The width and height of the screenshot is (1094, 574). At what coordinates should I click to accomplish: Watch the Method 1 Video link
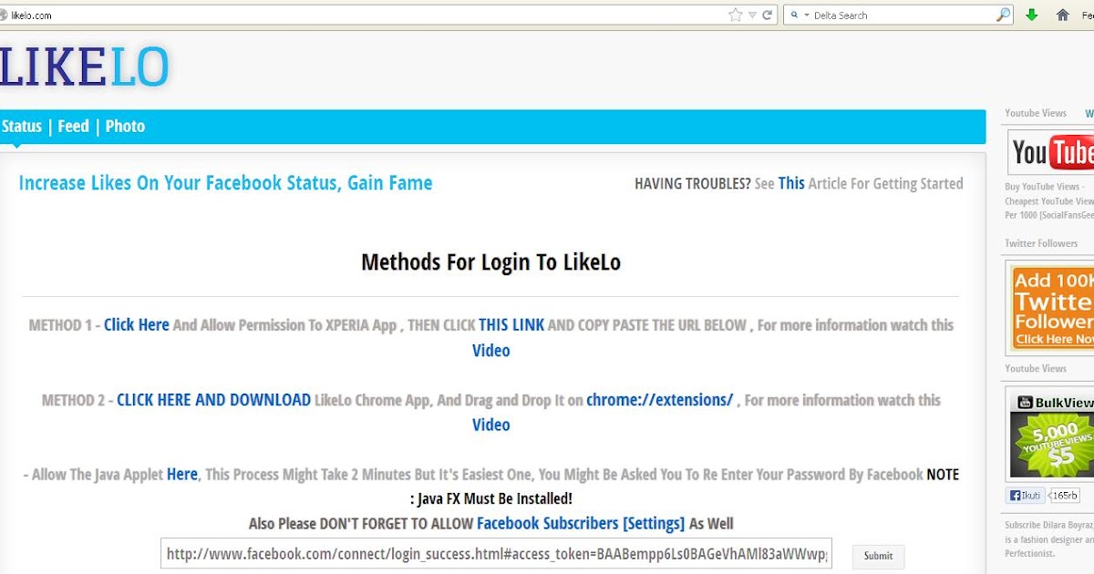point(491,351)
